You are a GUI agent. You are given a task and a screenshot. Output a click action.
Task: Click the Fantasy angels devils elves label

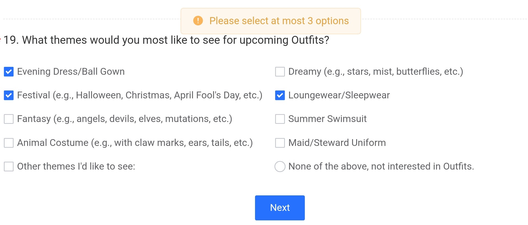pos(125,119)
